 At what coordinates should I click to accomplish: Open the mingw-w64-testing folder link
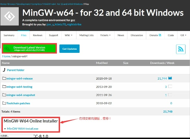click(x=19, y=87)
